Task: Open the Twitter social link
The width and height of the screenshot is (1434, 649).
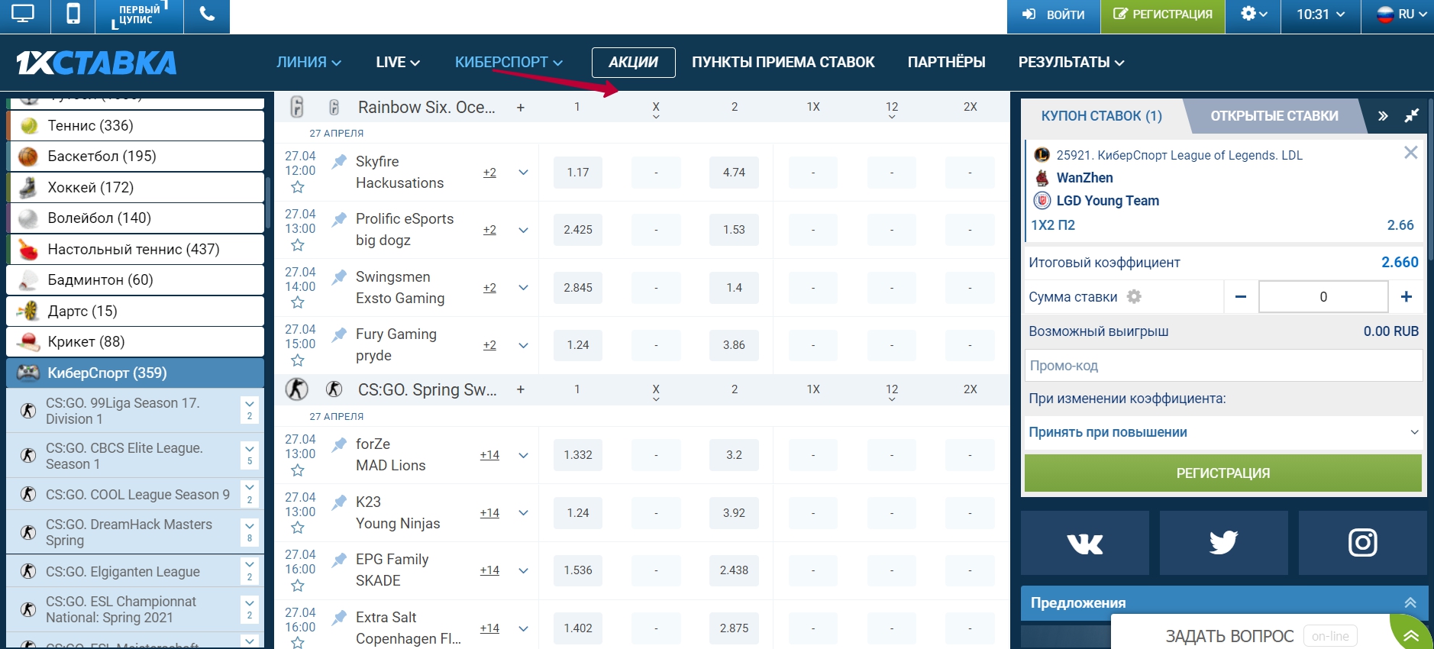Action: pyautogui.click(x=1223, y=543)
